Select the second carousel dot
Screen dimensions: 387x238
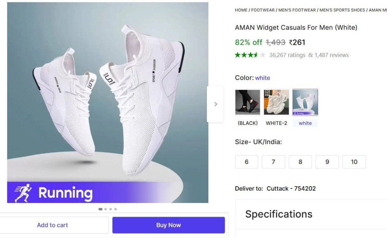[x=105, y=209]
